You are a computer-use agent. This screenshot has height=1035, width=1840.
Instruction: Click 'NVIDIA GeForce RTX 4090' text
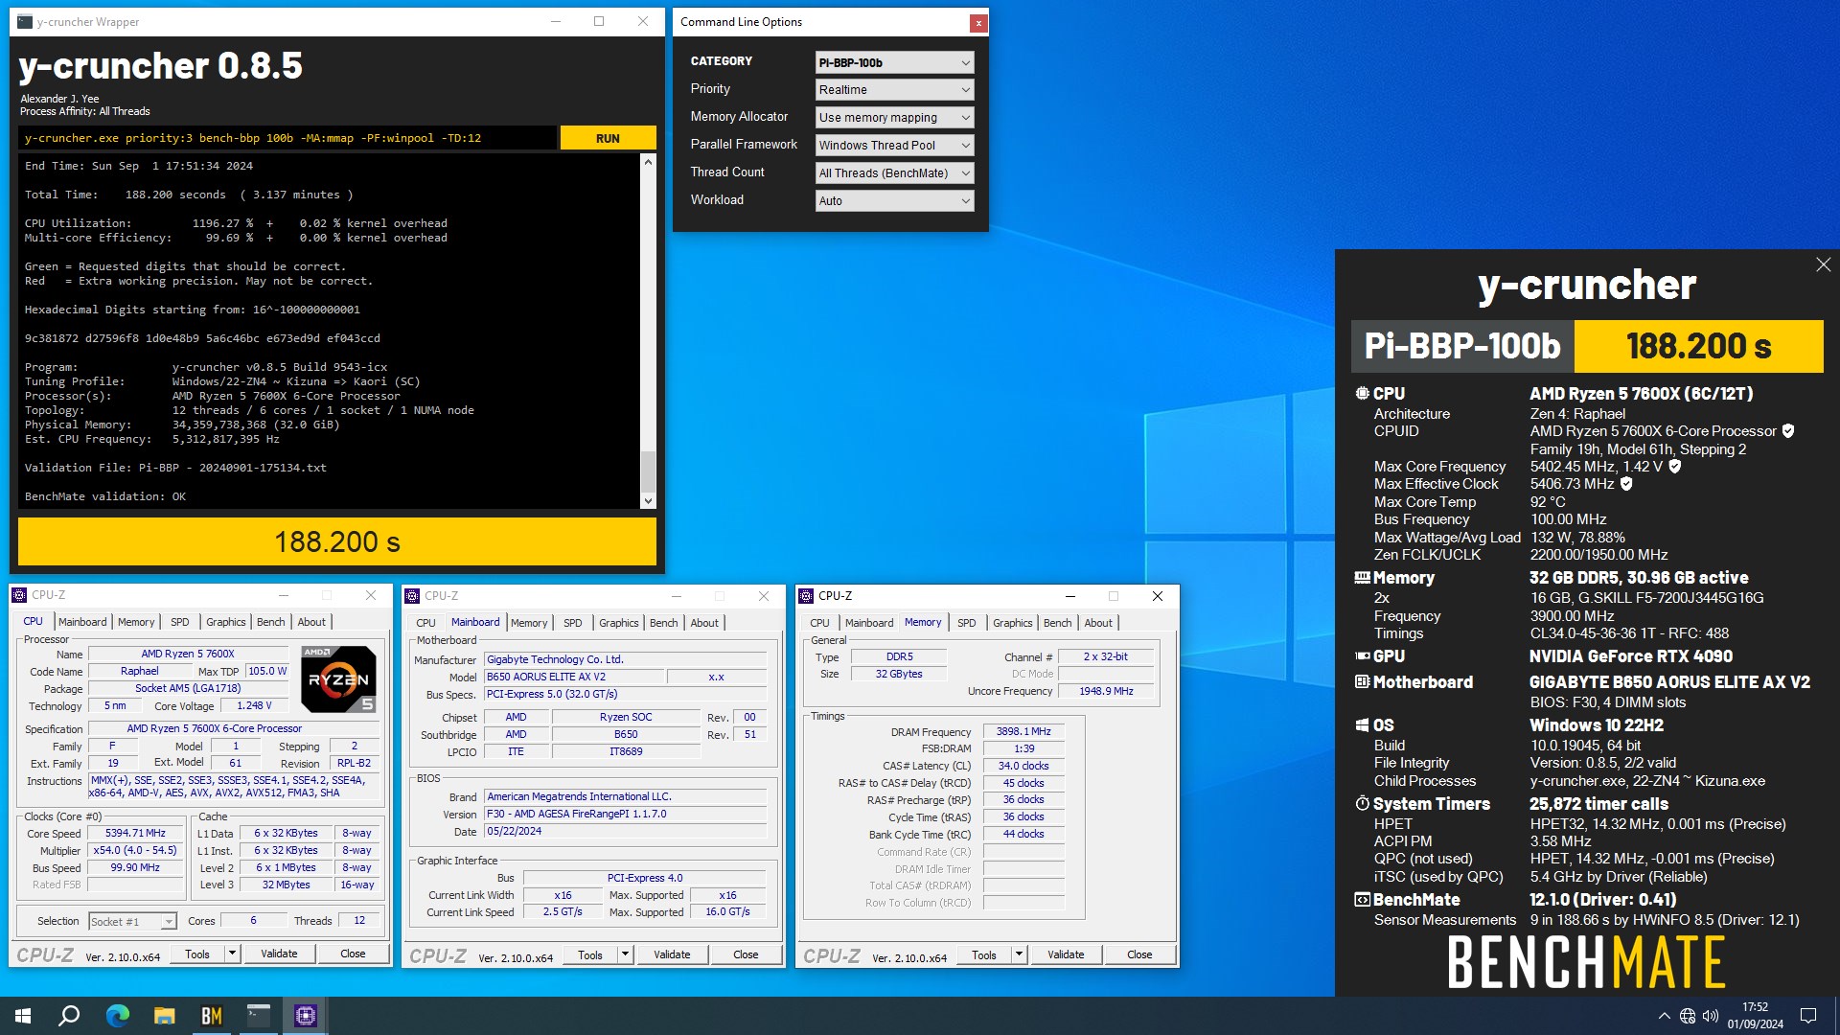point(1630,656)
